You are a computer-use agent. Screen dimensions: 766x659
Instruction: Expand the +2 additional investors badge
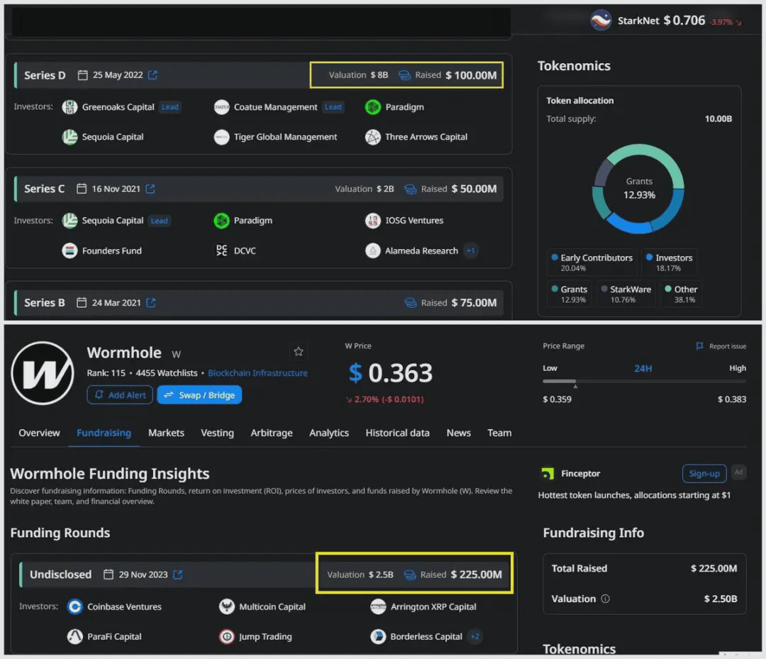[474, 636]
